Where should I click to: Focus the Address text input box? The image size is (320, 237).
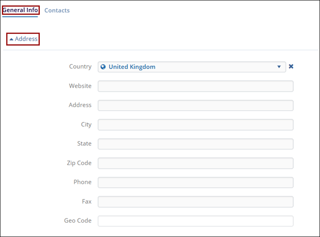click(195, 105)
